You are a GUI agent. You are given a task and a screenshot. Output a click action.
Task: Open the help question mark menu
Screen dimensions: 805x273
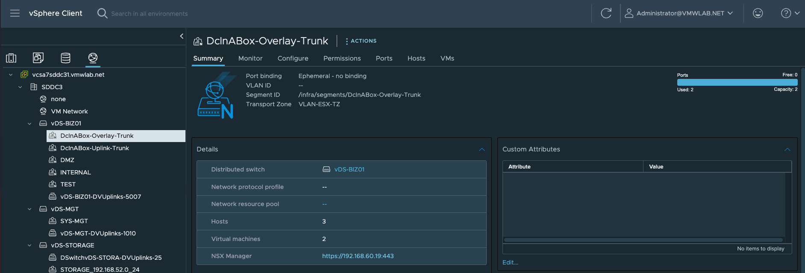pos(790,13)
